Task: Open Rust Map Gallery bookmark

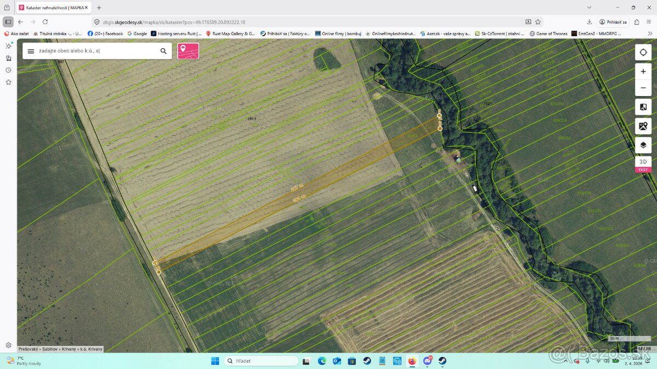Action: click(230, 33)
